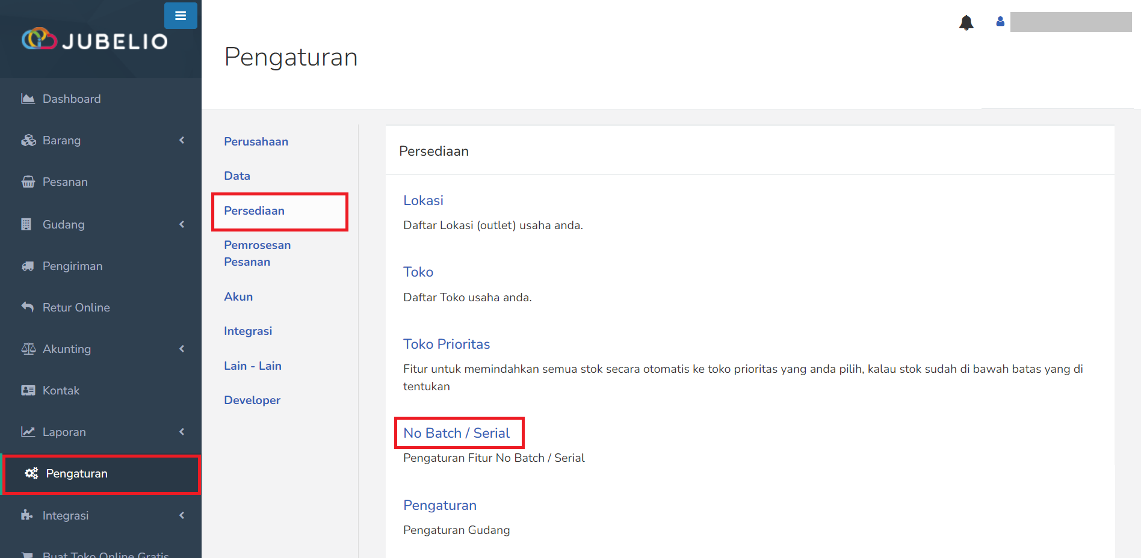Open the Lain - Lain settings tab
Screen dimensions: 1141x558
(x=253, y=366)
